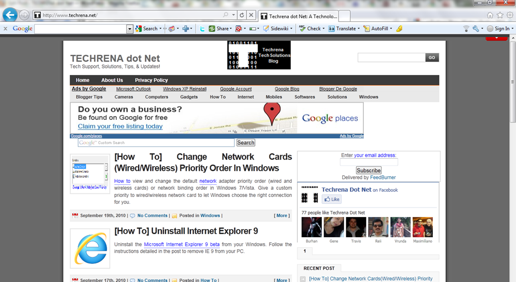This screenshot has width=516, height=282.
Task: Focus the site search field beside GO
Action: click(x=391, y=57)
